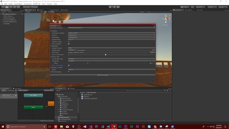Viewport: 229px width, 129px height.
Task: Click the cloud services icon
Action: point(193,7)
